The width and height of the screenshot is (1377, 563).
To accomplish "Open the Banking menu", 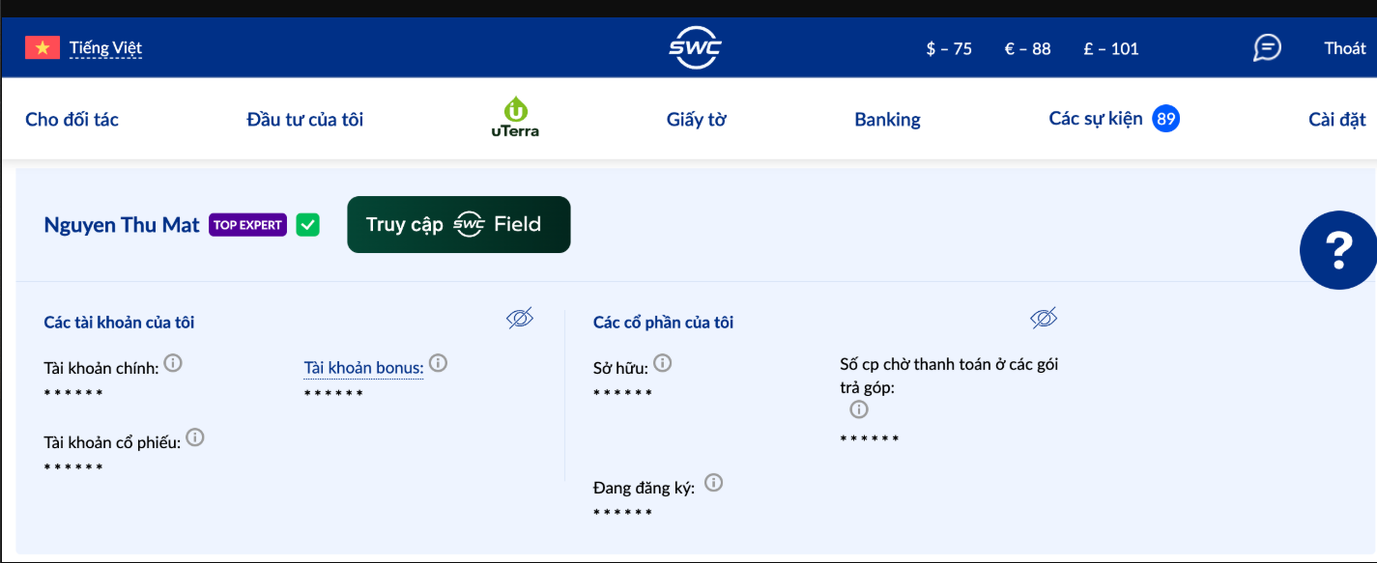I will (887, 120).
